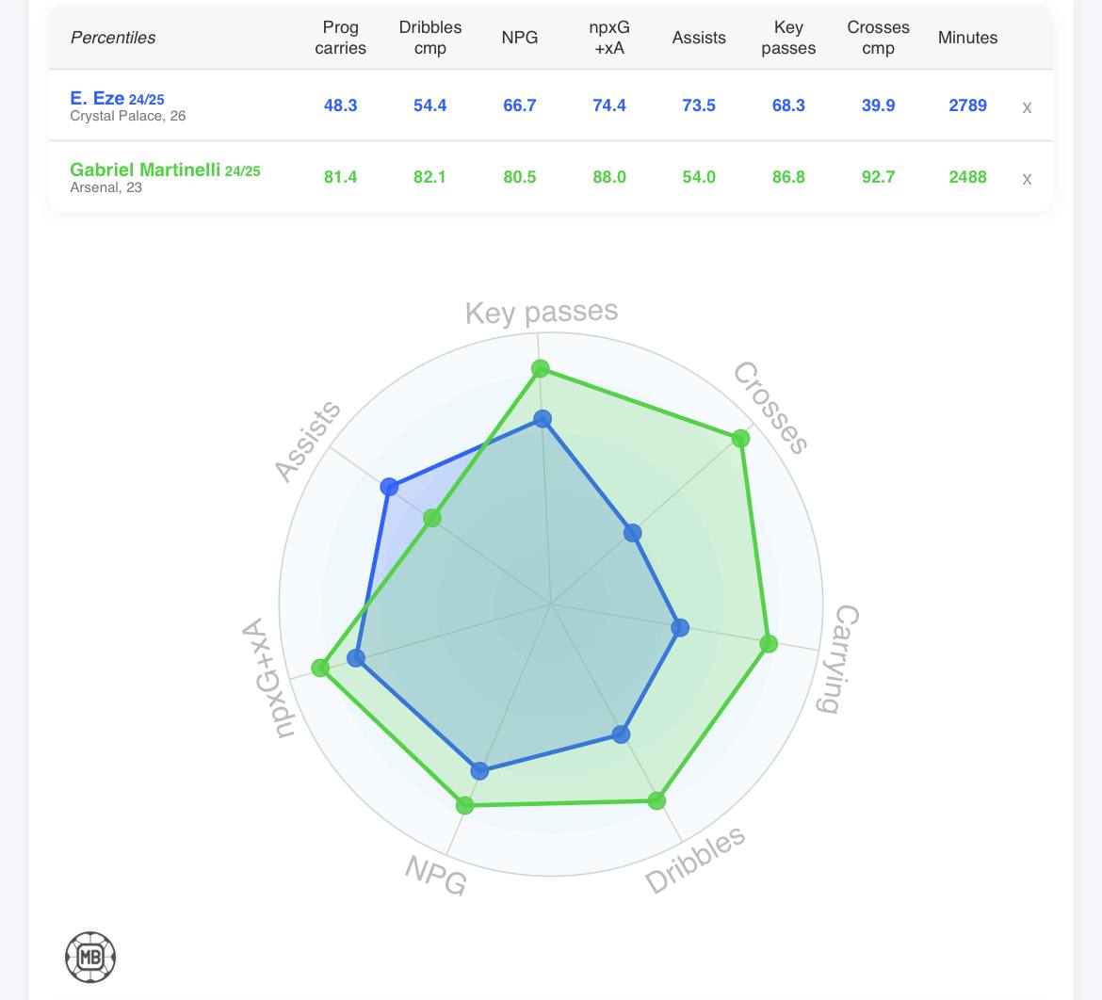Click Martinelli's green Key passes radar point

(541, 368)
